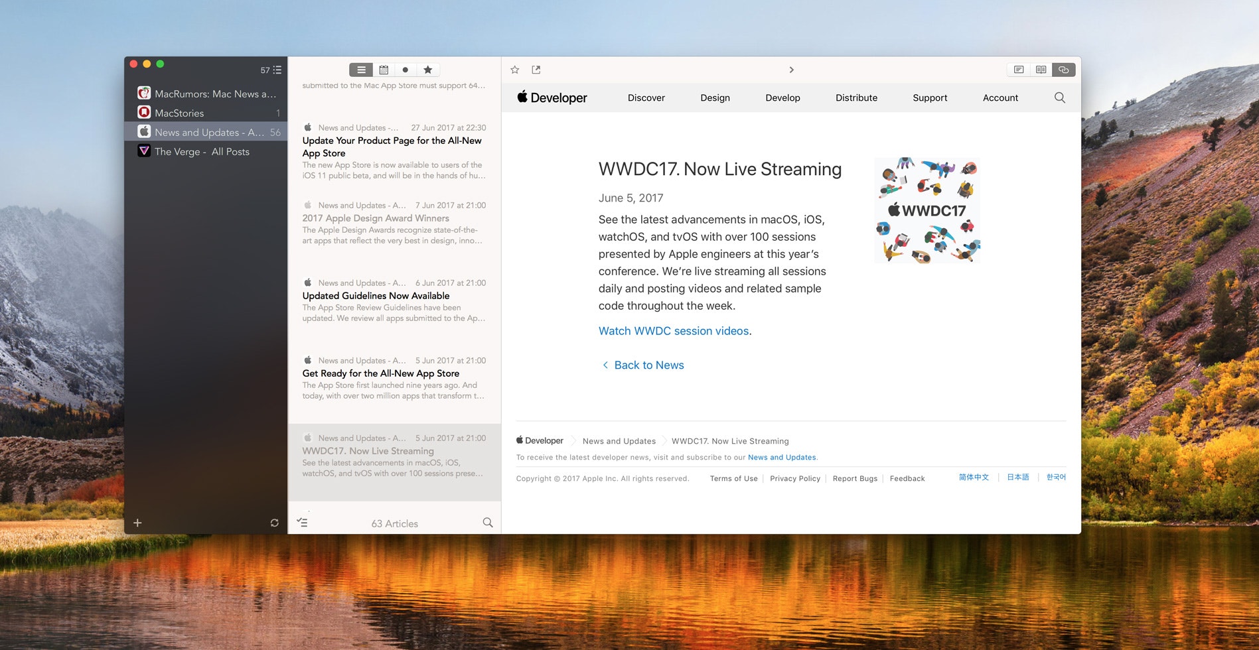Open article in external browser

click(536, 70)
